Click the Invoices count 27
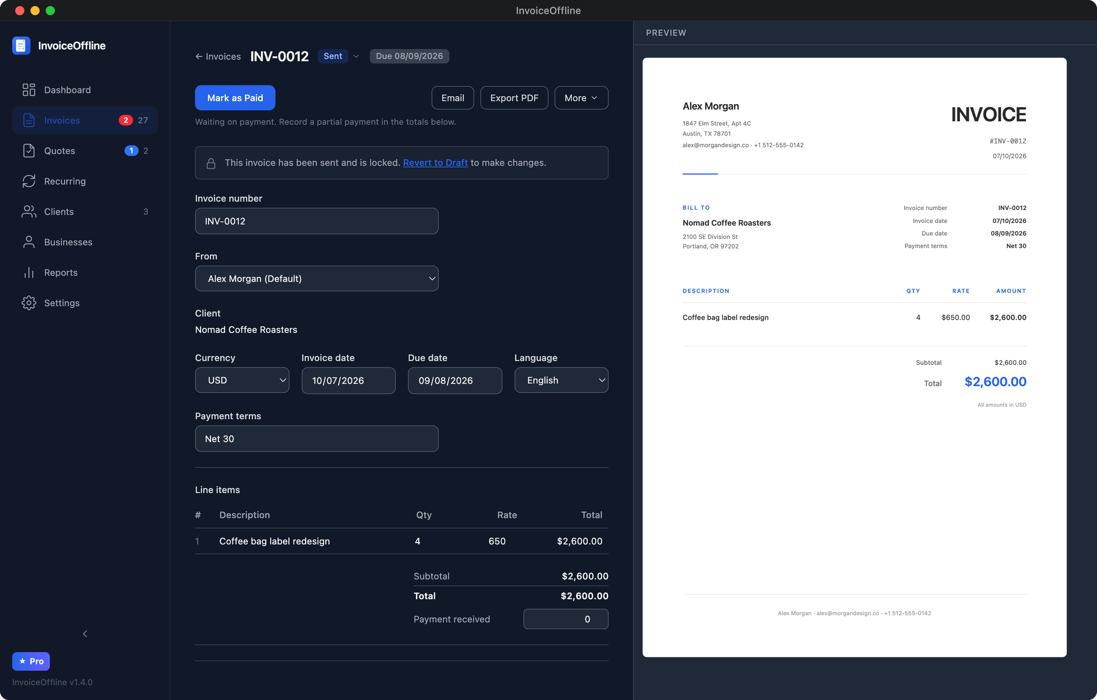 click(x=143, y=120)
